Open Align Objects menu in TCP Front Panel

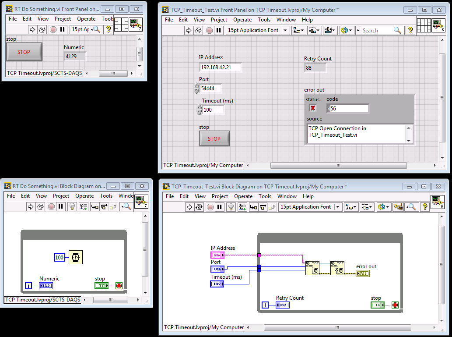(x=298, y=30)
